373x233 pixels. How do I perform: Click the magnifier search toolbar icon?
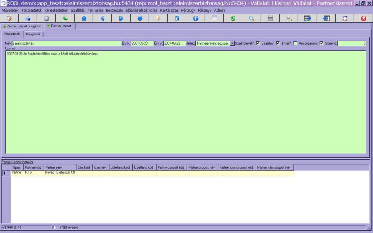(252, 19)
